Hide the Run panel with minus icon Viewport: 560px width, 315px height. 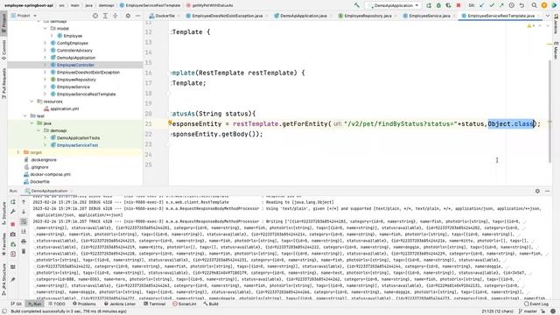tap(548, 191)
